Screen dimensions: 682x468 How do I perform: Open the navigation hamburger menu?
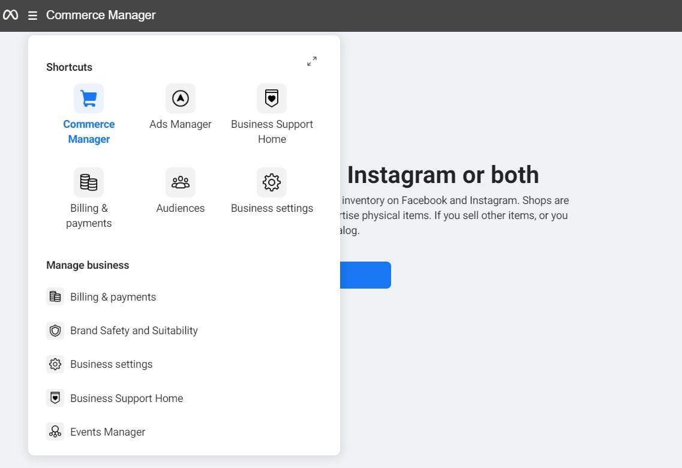(x=32, y=15)
